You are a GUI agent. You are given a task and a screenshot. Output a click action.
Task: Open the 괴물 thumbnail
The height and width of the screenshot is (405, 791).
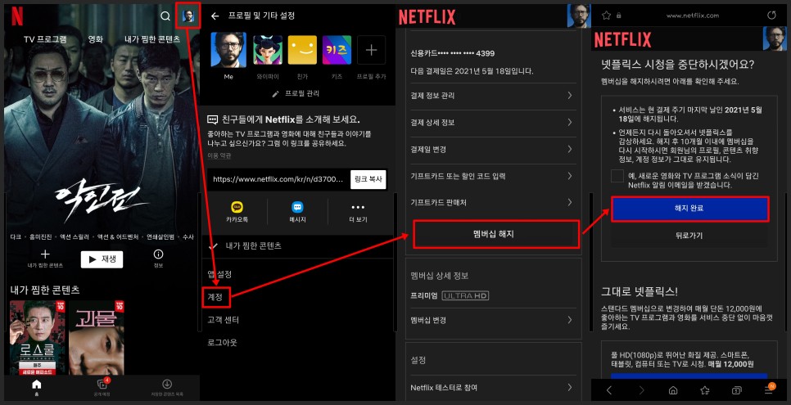(x=97, y=337)
